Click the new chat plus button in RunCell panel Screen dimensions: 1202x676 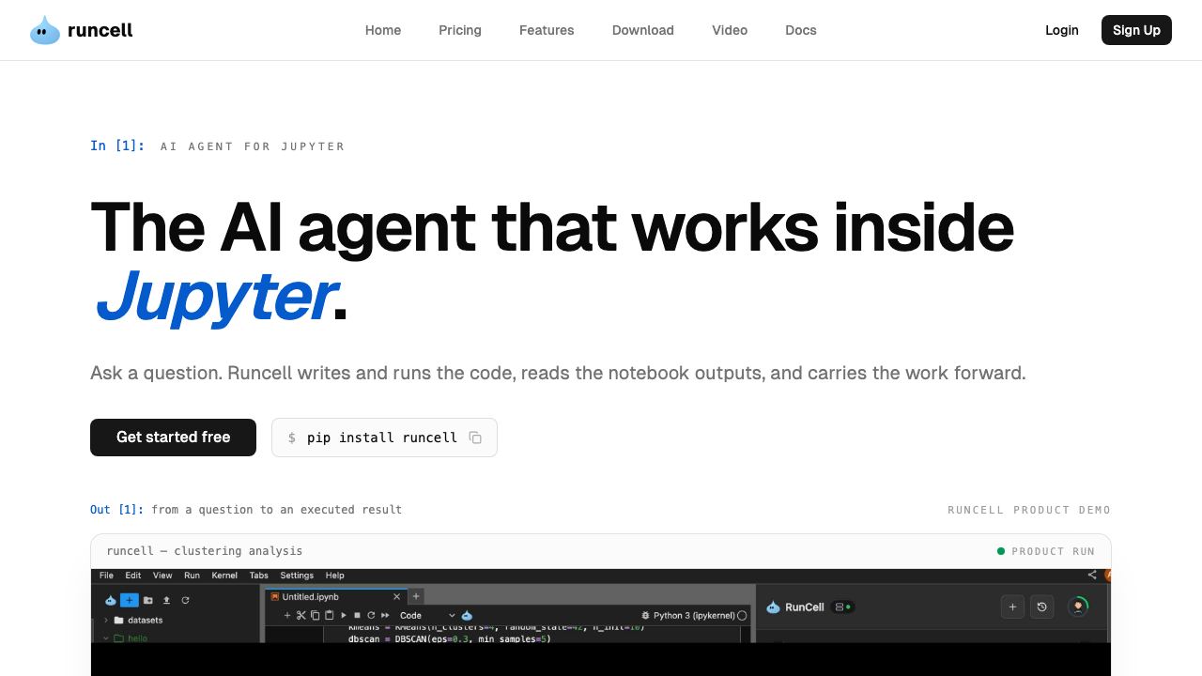point(1012,607)
